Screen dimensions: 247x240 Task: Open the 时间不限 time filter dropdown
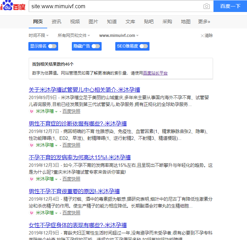point(39,36)
